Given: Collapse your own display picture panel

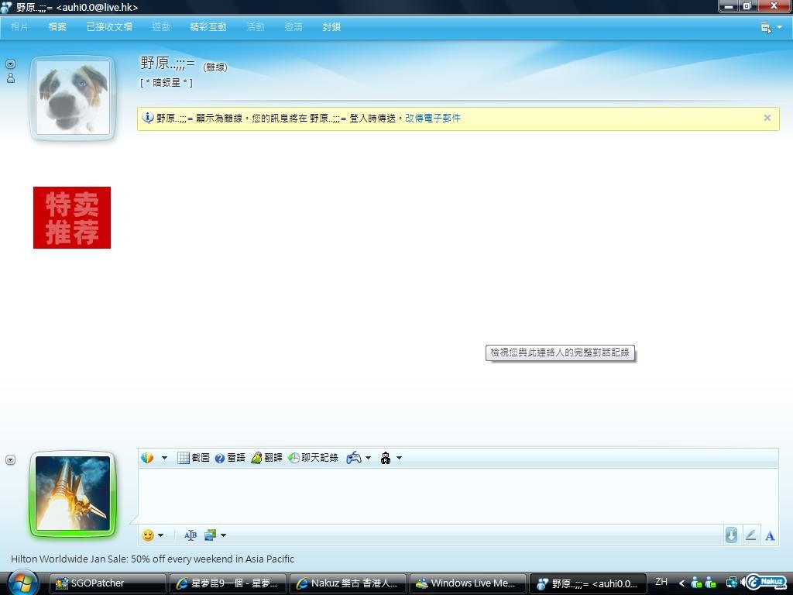Looking at the screenshot, I should pos(10,460).
